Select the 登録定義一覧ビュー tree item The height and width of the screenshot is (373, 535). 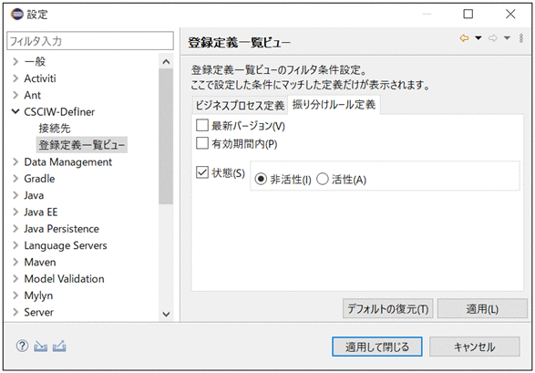point(81,145)
